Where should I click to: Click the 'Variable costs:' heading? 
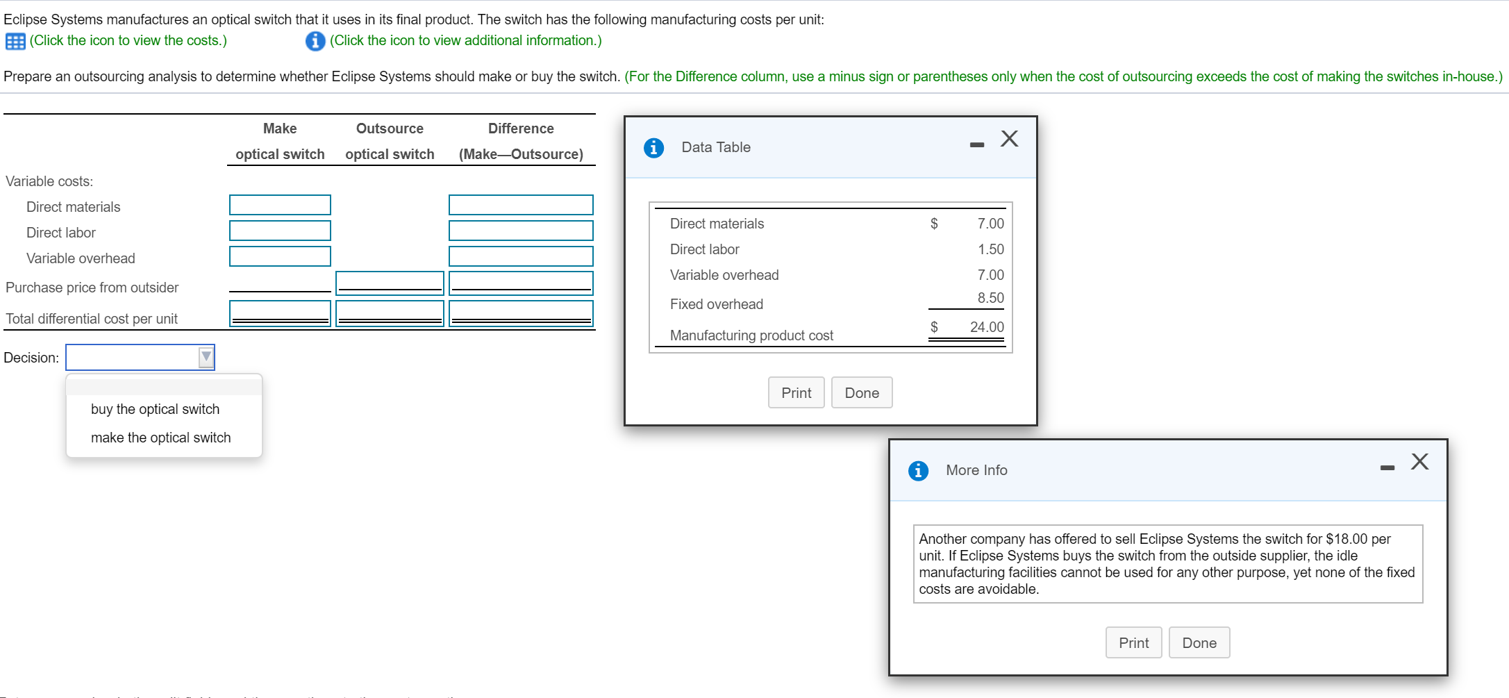pyautogui.click(x=49, y=181)
